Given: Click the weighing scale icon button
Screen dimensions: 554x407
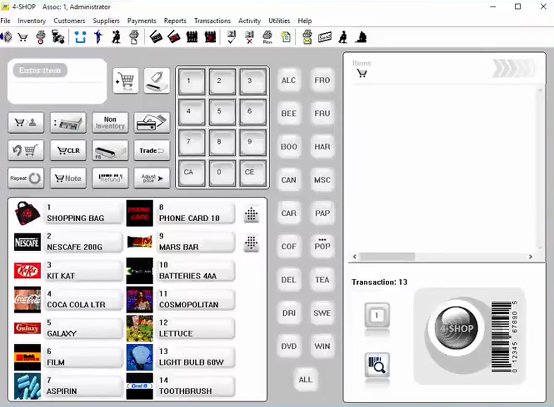Looking at the screenshot, I should pyautogui.click(x=68, y=122).
